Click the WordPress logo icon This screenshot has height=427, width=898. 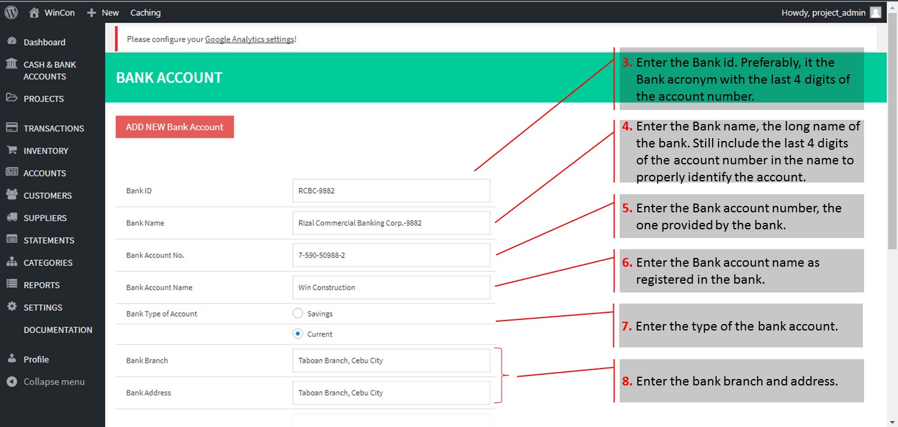click(x=11, y=12)
